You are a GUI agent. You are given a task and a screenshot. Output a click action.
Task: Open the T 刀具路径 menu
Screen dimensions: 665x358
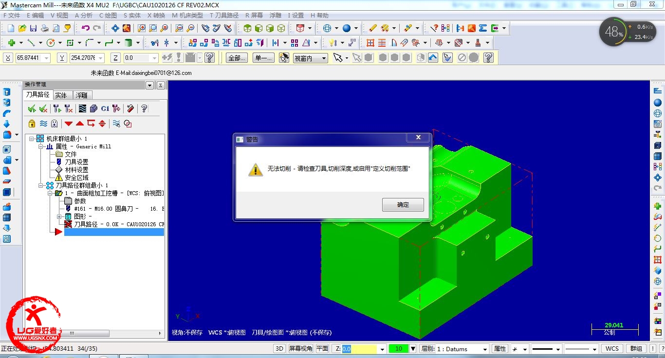[224, 16]
